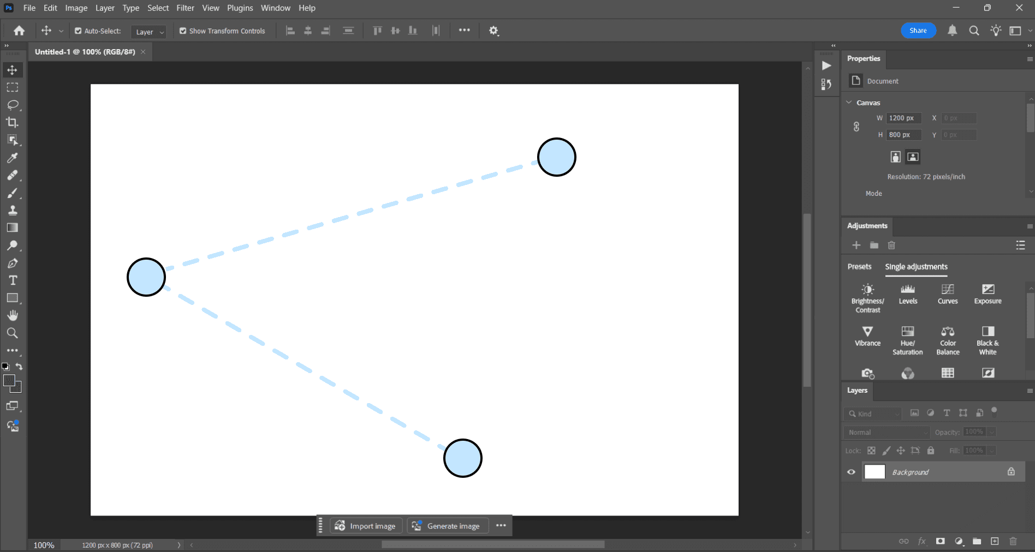
Task: Click the Share button
Action: click(918, 31)
